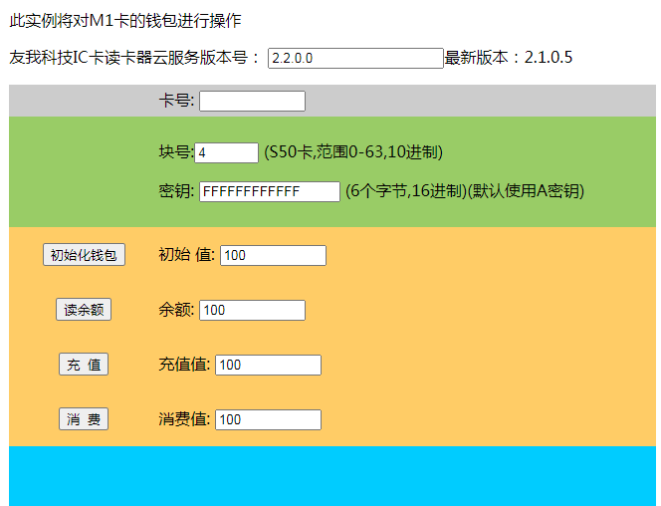Click the heading text about M1卡 wallet
Image resolution: width=661 pixels, height=506 pixels.
(x=124, y=20)
